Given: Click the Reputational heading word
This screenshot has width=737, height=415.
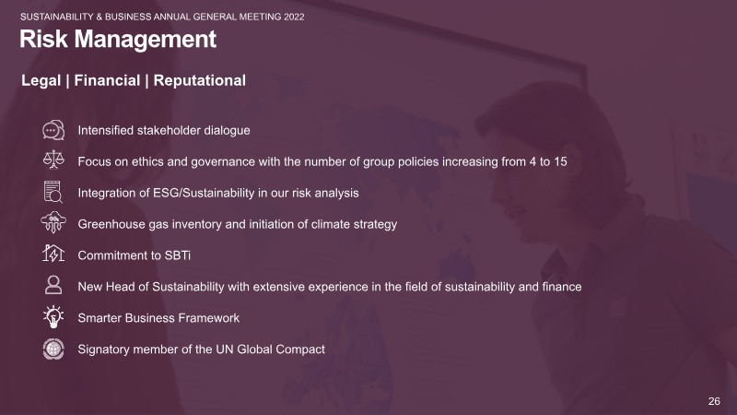Looking at the screenshot, I should coord(200,80).
